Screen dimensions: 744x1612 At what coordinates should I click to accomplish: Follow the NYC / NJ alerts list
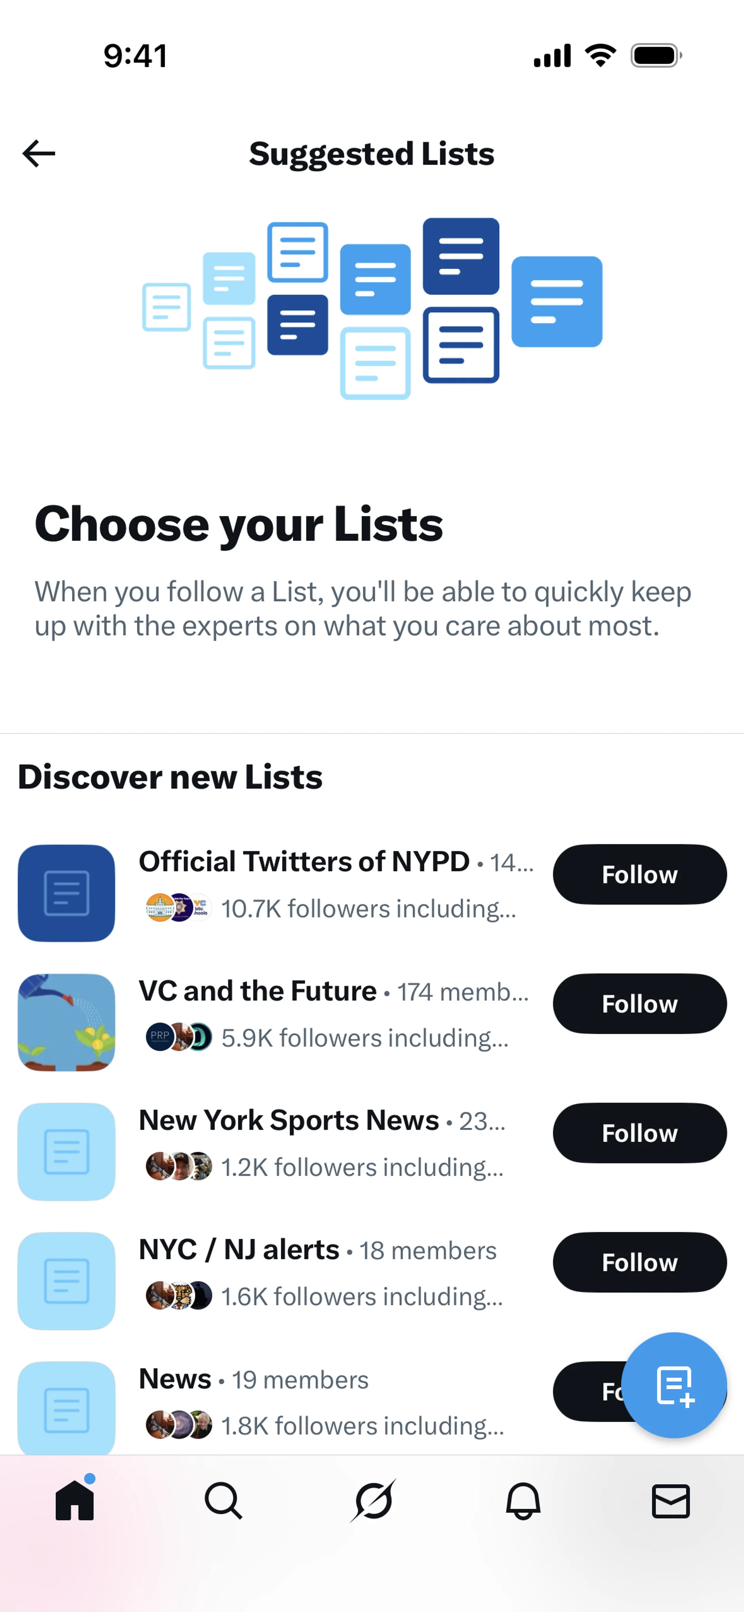(x=639, y=1262)
